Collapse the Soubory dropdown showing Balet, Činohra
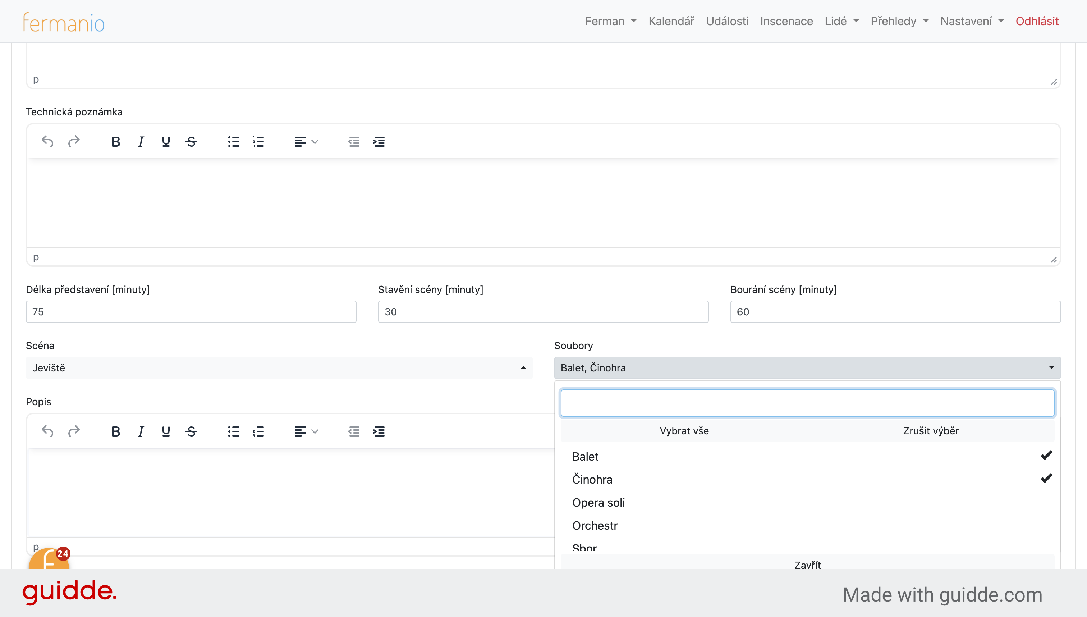 tap(807, 368)
